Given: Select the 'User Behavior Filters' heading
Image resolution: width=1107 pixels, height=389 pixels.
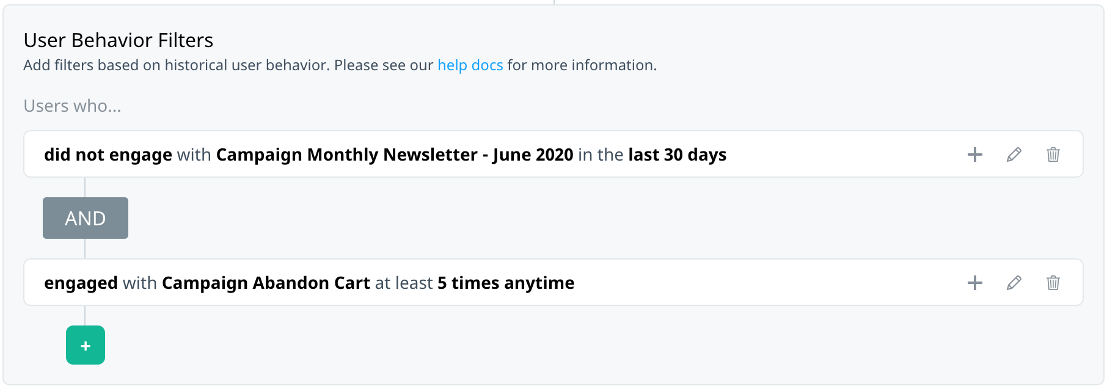Looking at the screenshot, I should tap(119, 40).
